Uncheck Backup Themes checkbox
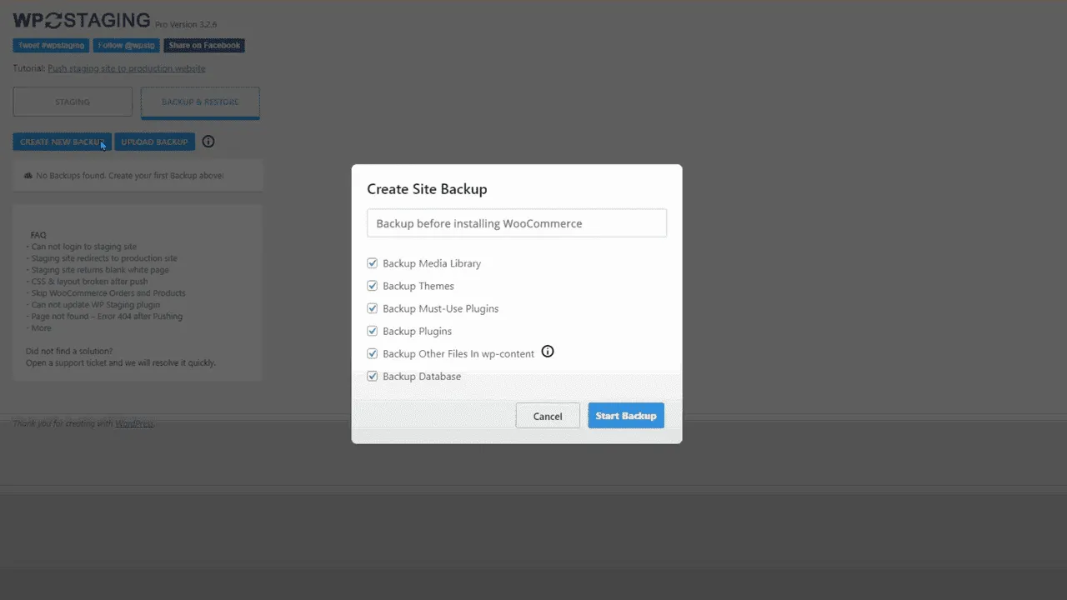 click(373, 286)
